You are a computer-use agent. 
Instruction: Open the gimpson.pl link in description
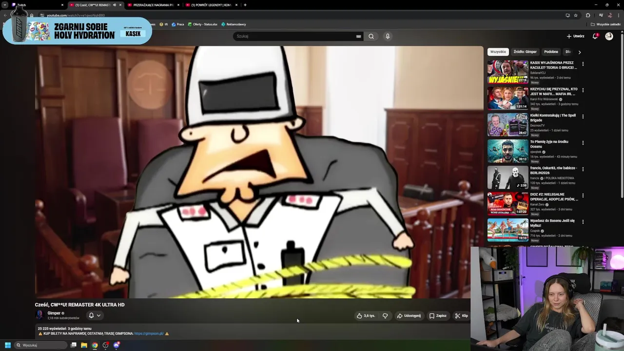(x=149, y=333)
